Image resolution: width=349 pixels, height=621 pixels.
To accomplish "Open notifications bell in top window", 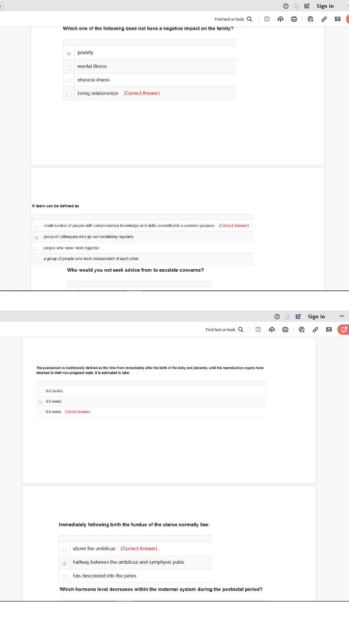I will tap(296, 6).
